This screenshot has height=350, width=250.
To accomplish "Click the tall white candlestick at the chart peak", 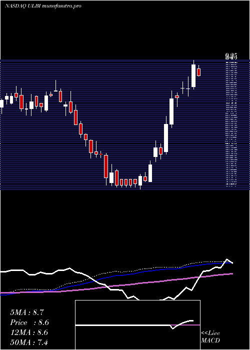I will tap(193, 75).
